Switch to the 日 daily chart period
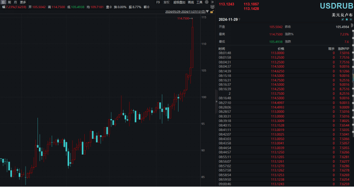Screen dimensions: 354x187 coord(3,2)
